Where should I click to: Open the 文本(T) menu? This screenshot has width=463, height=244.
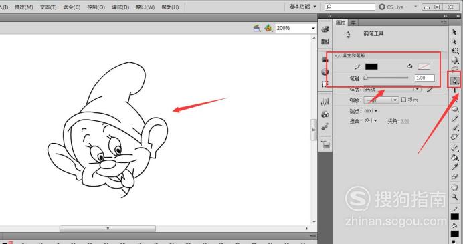coord(48,7)
